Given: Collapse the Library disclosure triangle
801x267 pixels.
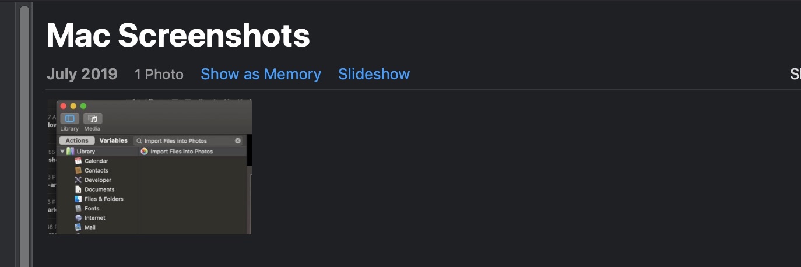Looking at the screenshot, I should click(62, 152).
